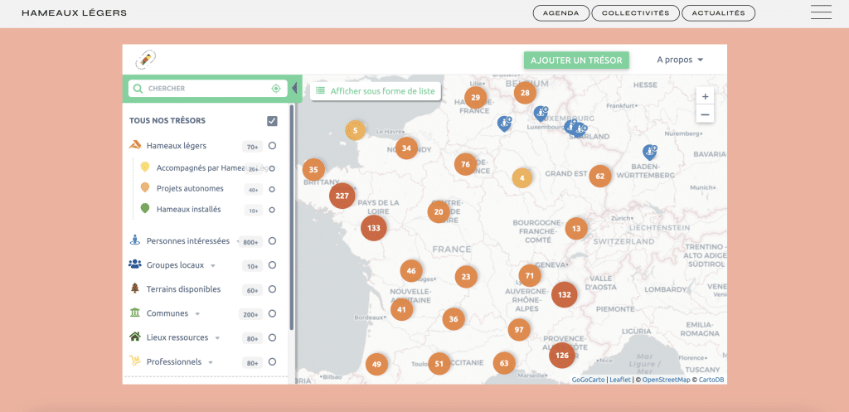Image resolution: width=849 pixels, height=412 pixels.
Task: Open the 62 cluster in Grand Est
Action: point(600,176)
